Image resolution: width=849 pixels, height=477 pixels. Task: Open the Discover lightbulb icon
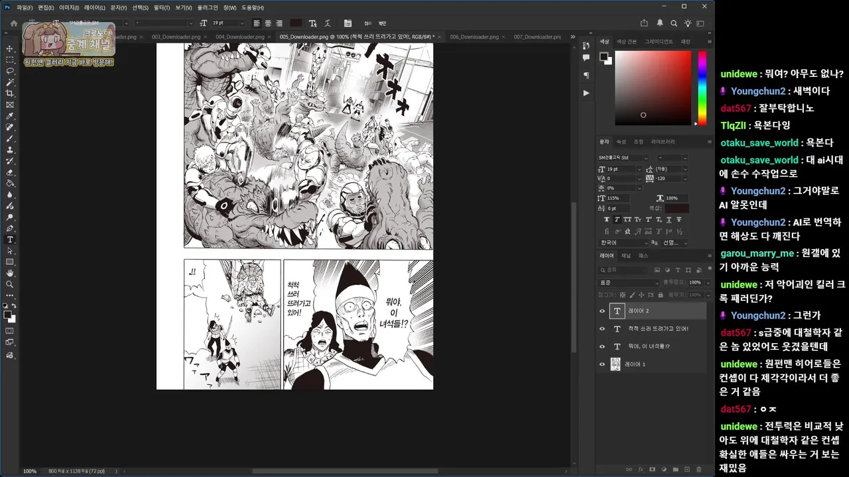click(688, 23)
